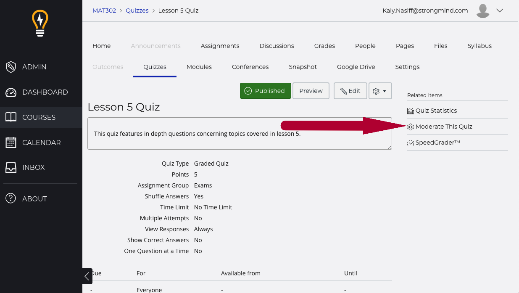Screen dimensions: 519x293
Task: Open the quiz gear settings dropdown
Action: coord(380,91)
